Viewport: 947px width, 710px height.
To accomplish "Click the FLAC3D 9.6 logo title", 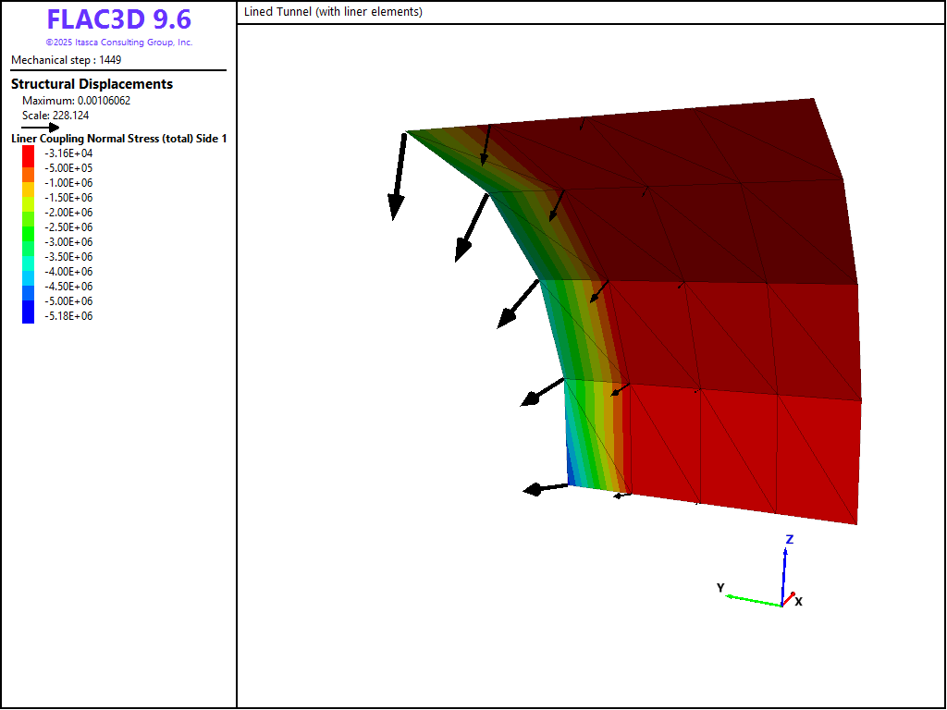I will [x=118, y=20].
